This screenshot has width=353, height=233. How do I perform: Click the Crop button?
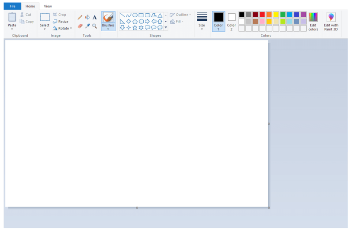(x=60, y=15)
